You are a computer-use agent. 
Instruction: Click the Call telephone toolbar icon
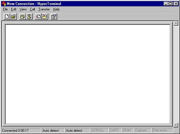pos(22,17)
